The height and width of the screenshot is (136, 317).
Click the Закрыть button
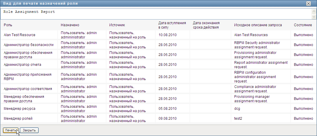coord(29,130)
